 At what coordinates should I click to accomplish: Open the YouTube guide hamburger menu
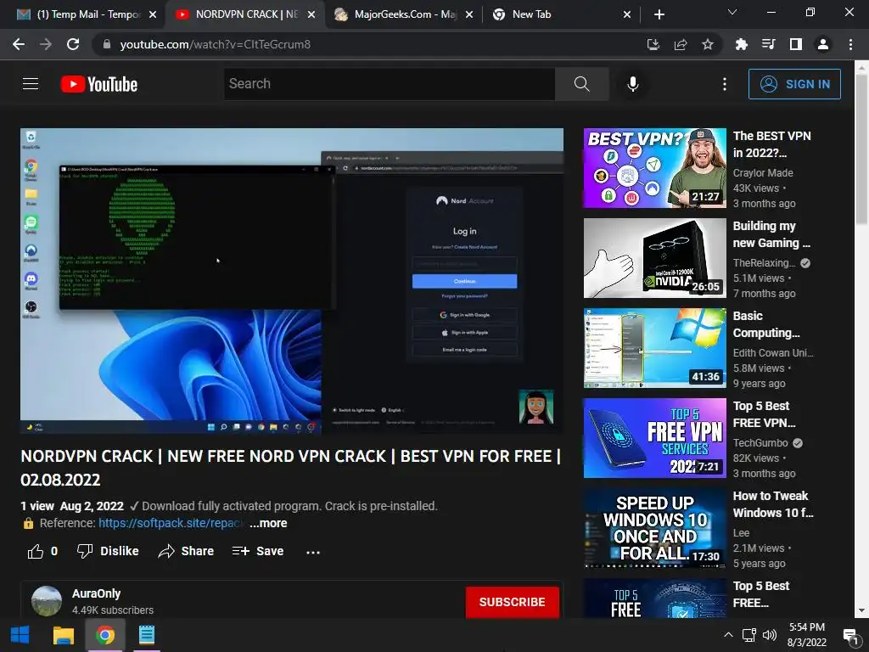tap(31, 84)
